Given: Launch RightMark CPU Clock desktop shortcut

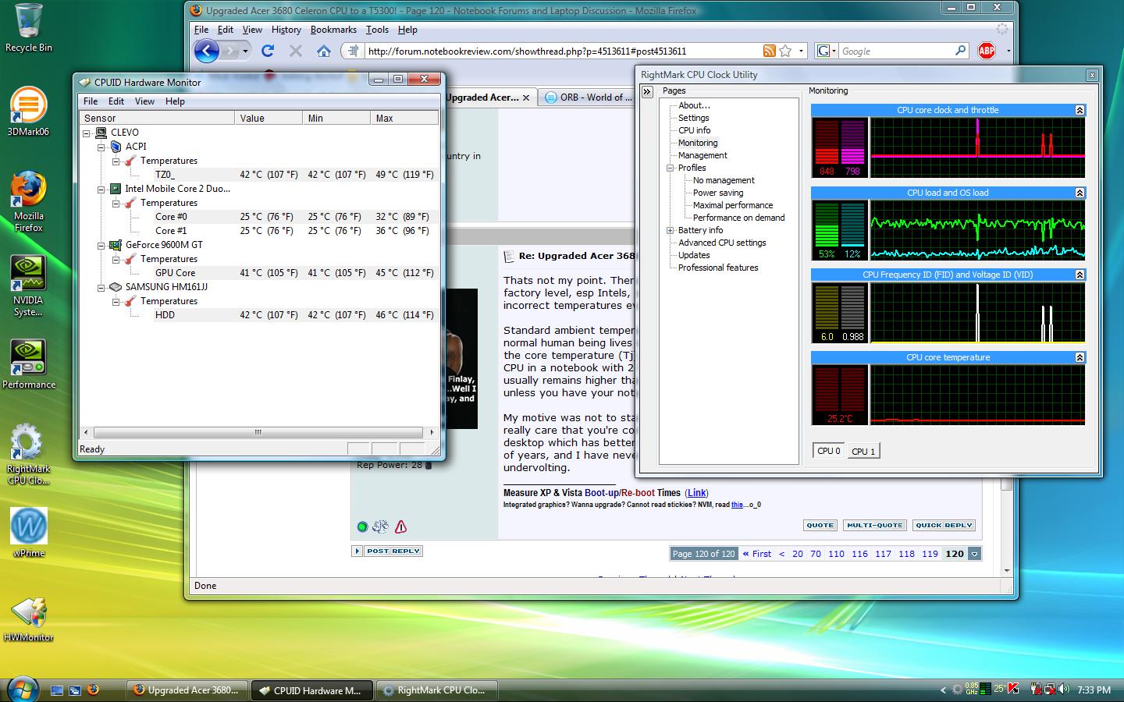Looking at the screenshot, I should (x=28, y=455).
